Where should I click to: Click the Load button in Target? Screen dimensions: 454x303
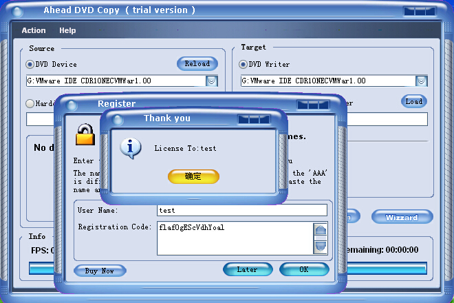pos(413,101)
